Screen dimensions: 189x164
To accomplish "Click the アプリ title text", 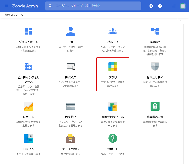I will click(113, 77).
